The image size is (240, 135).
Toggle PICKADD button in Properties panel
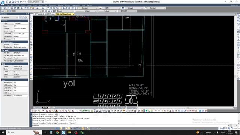[x=21, y=17]
